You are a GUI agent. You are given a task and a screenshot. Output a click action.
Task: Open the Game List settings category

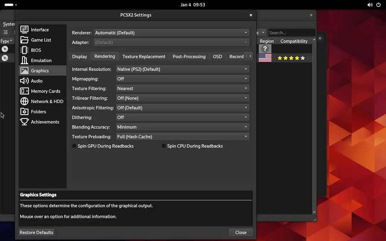43,40
